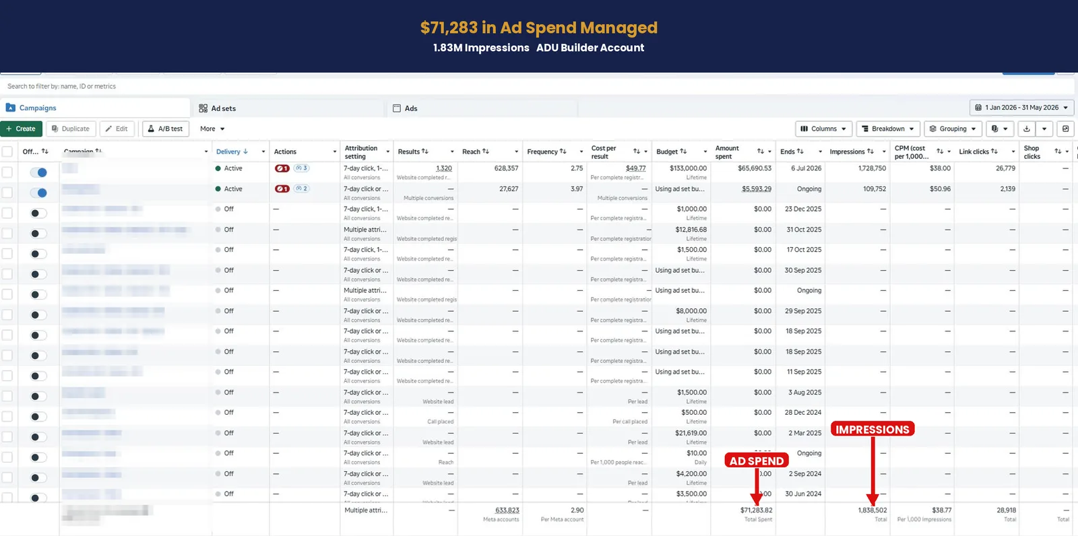Screen dimensions: 1078x536
Task: Switch to the Ads tab
Action: coord(482,108)
